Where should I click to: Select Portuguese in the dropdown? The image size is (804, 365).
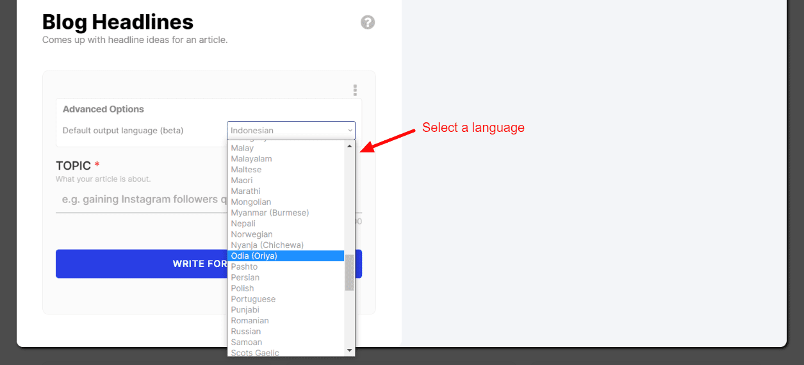(x=253, y=299)
